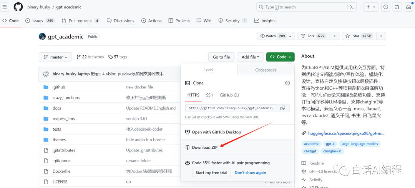
Task: Click in the search box
Action: [302, 7]
